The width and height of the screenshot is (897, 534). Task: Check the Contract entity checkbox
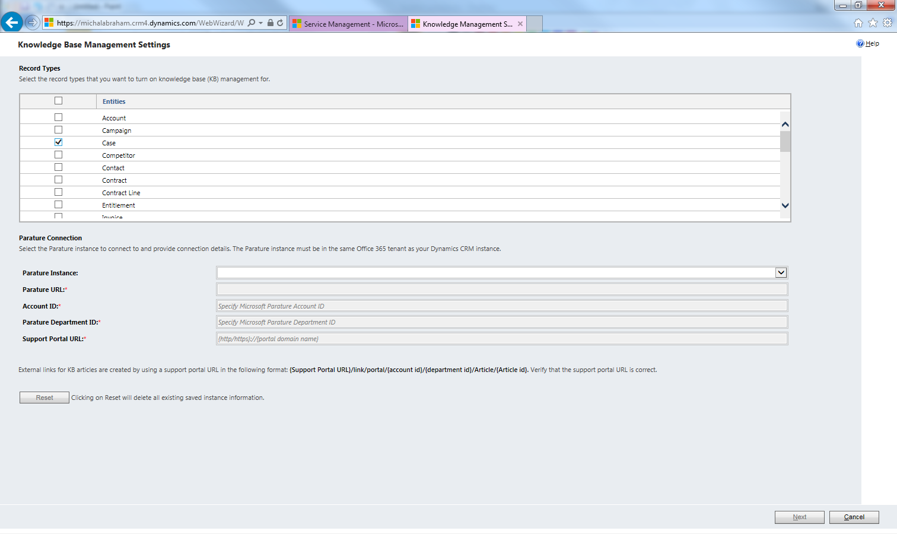point(58,180)
